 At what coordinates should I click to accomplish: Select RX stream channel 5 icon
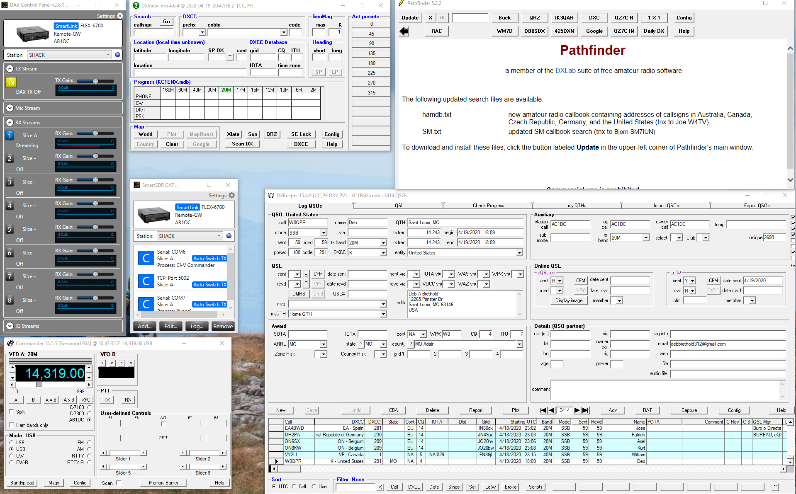point(10,229)
